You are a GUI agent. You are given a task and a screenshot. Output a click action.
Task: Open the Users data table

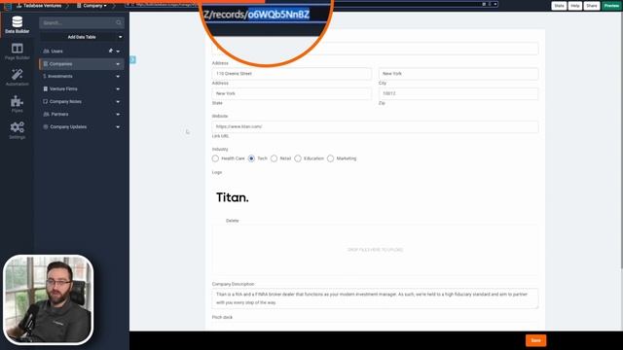click(56, 52)
